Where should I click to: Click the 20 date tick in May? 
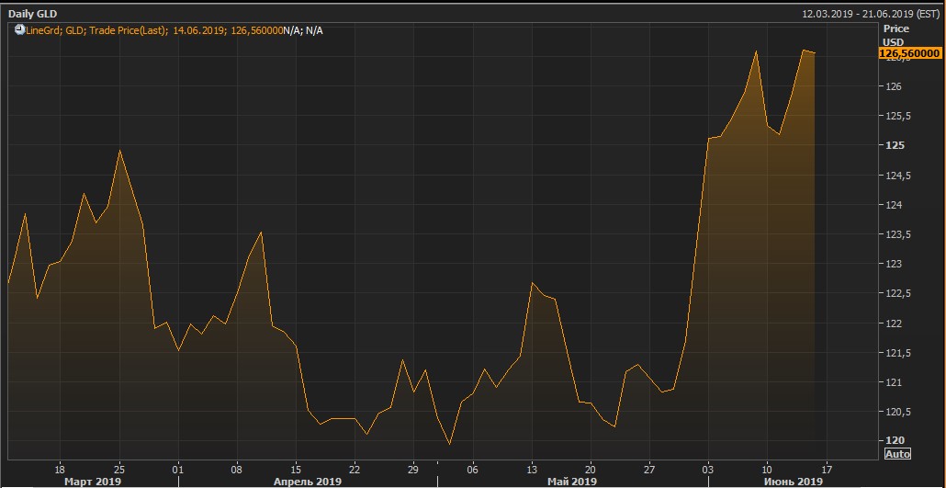click(591, 469)
